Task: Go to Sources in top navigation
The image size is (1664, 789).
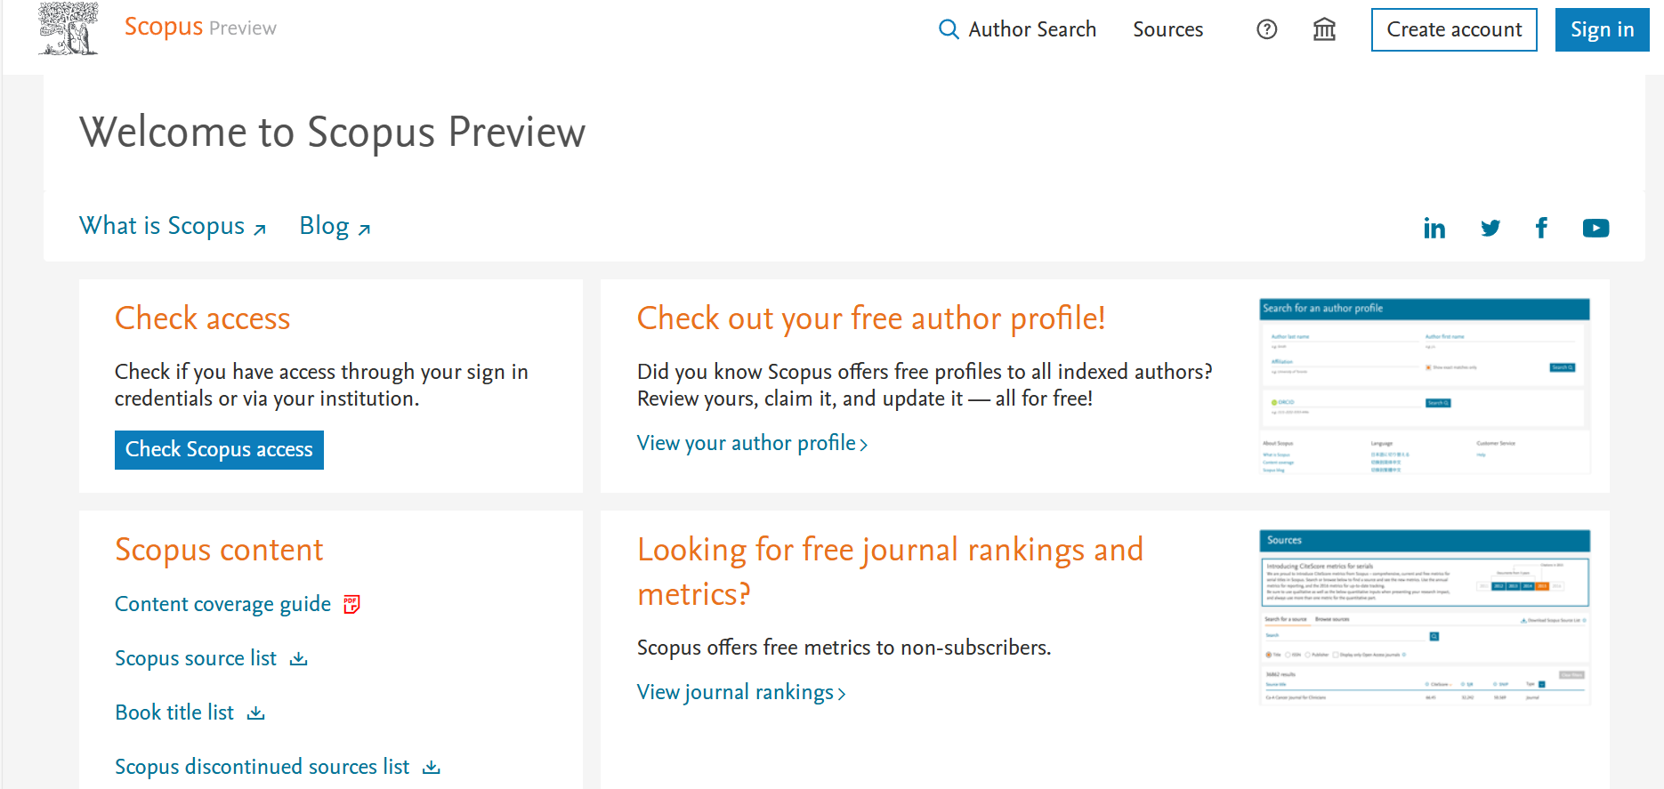Action: 1167,29
